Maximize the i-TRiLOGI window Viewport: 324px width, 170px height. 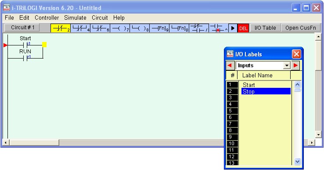click(x=306, y=8)
